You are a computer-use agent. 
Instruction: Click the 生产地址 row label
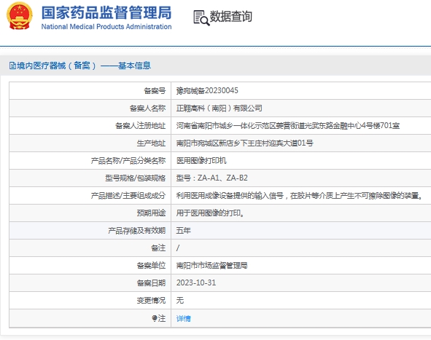(151, 143)
